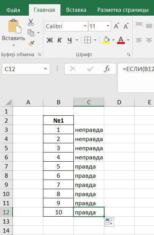
Task: Click the middle align icon at ribbon edge
Action: (x=149, y=26)
